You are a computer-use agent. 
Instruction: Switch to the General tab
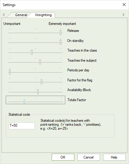(21, 15)
